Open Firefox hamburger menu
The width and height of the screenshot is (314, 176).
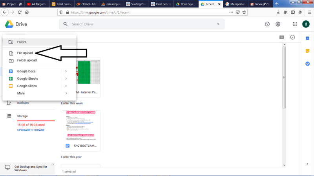point(309,12)
